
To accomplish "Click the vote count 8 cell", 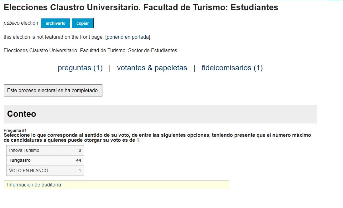I will (79, 151).
